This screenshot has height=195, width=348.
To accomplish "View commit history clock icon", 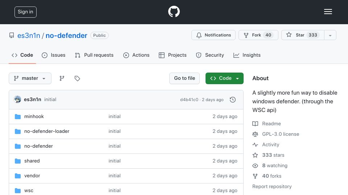I will 233,100.
